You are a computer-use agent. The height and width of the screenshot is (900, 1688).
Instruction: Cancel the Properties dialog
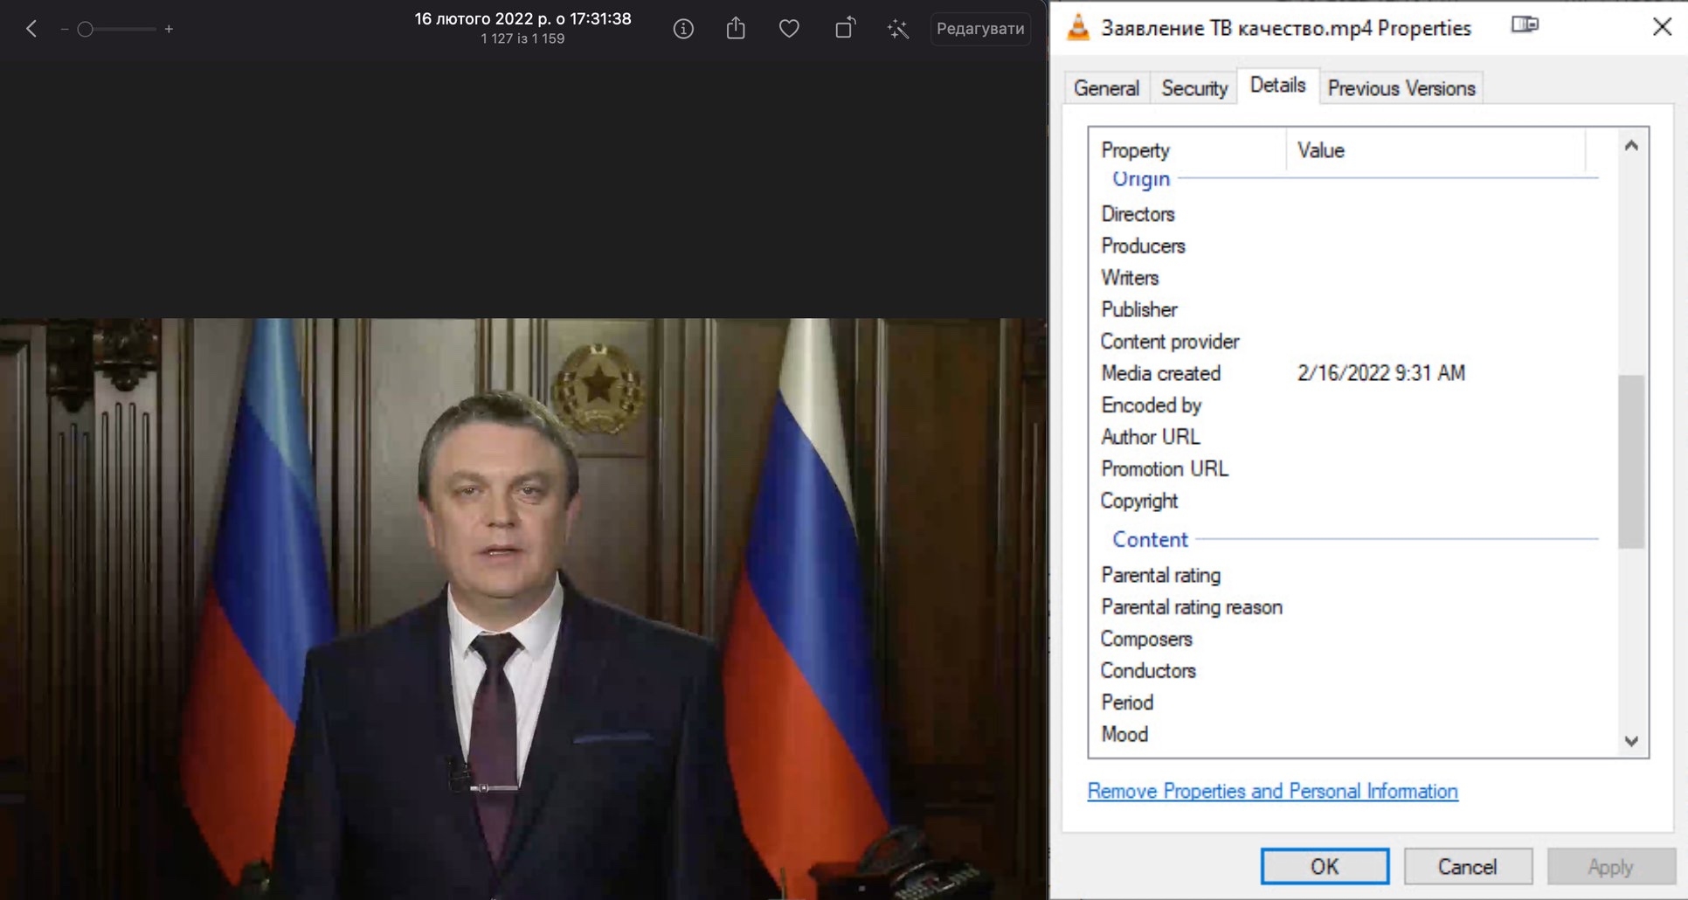1468,866
